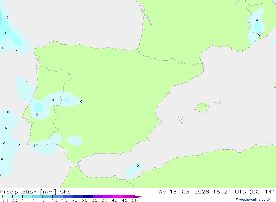Click the legend tick label '0.1'

point(5,200)
